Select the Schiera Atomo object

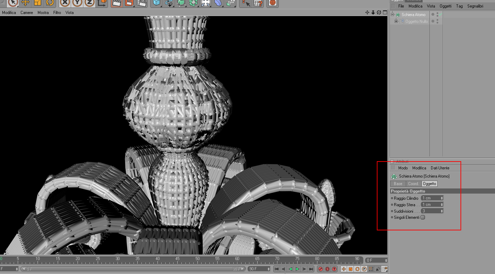(x=413, y=15)
